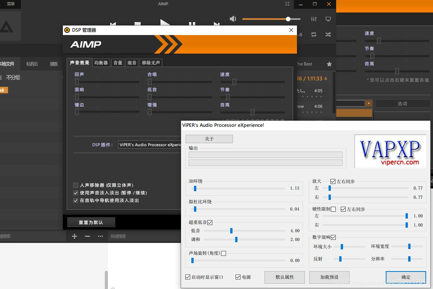The image size is (433, 289).
Task: Select the 私有云 library tab
Action: click(x=32, y=64)
